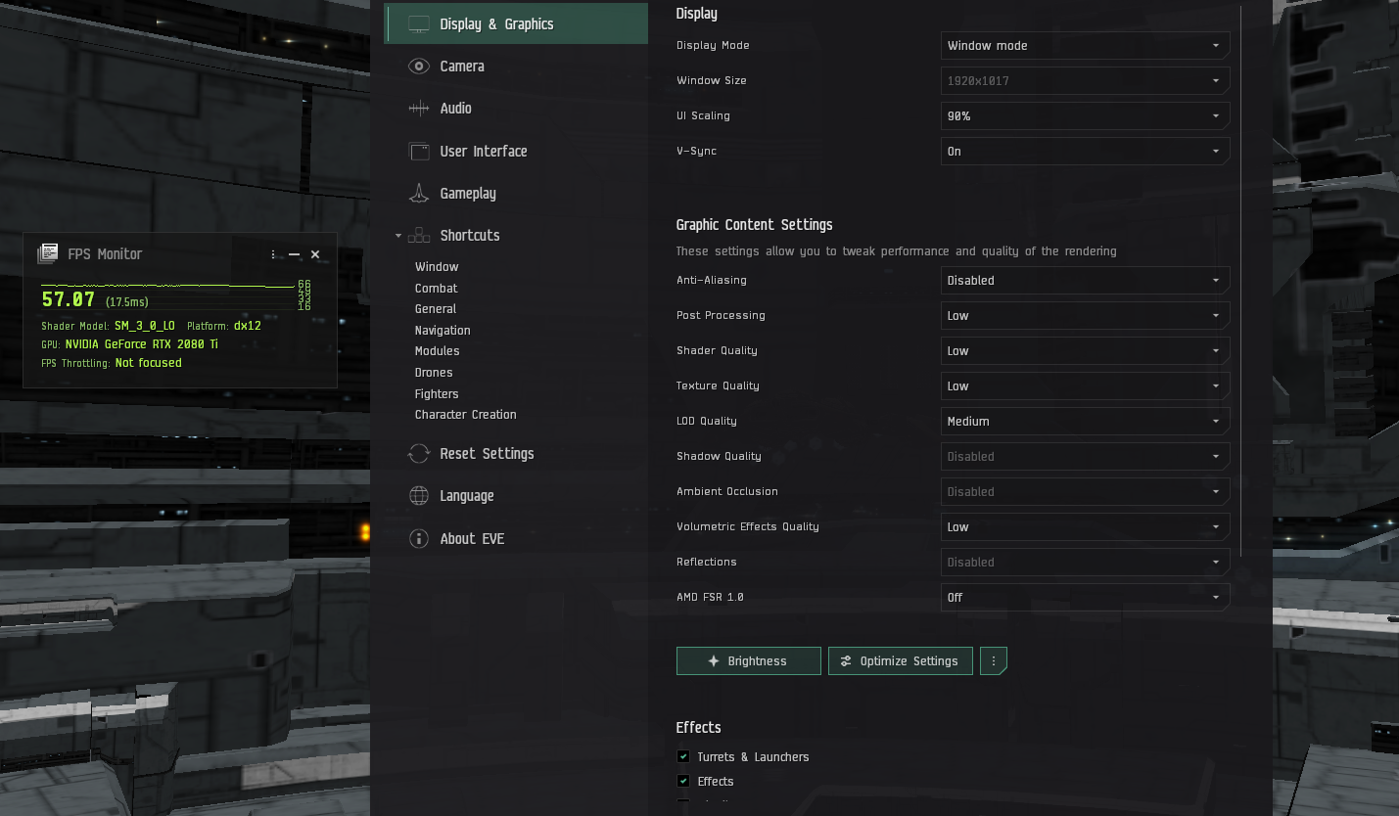Click the 57.07 FPS reading
This screenshot has width=1399, height=816.
[69, 299]
